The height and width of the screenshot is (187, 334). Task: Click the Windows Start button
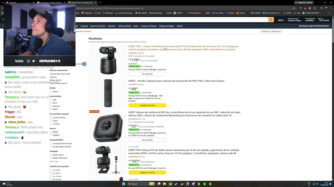pos(124,184)
